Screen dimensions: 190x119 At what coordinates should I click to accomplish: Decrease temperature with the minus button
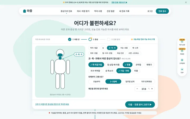(x=137, y=89)
